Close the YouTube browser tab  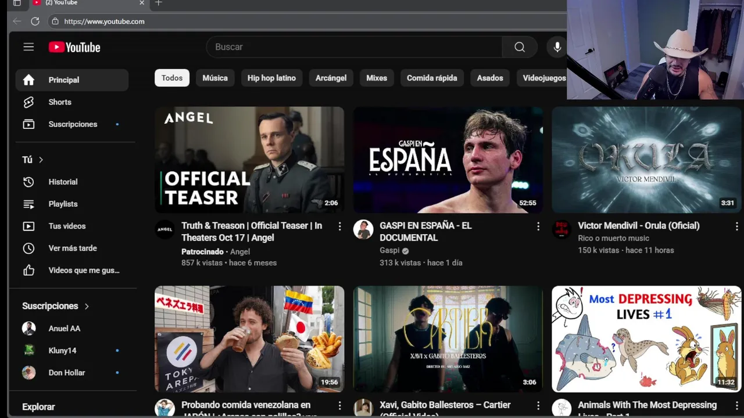[142, 3]
